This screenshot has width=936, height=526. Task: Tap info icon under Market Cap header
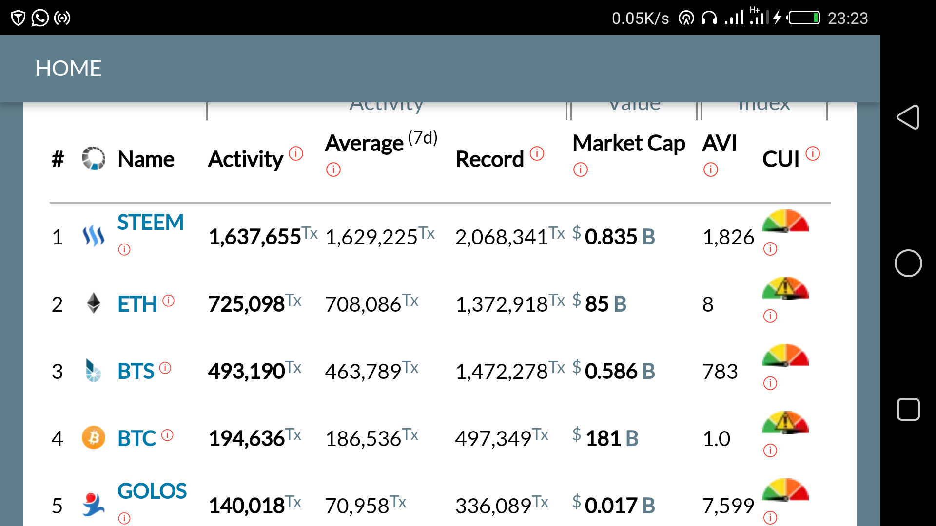tap(580, 169)
